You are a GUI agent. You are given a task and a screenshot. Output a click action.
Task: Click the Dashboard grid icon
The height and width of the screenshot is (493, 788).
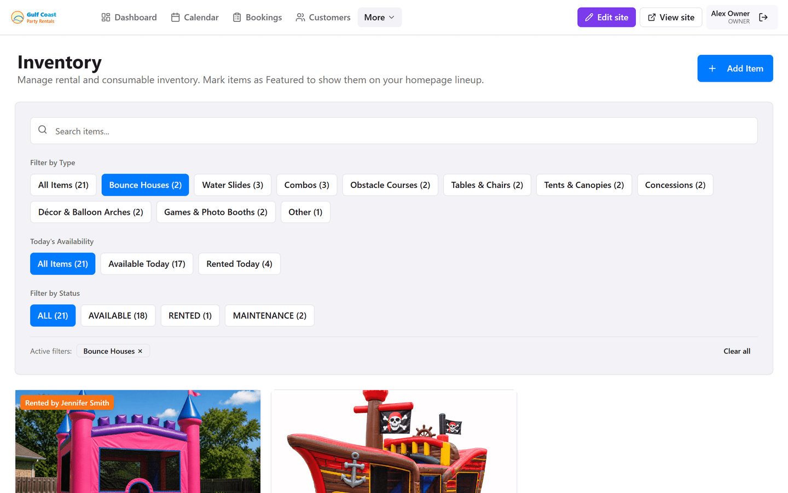point(106,18)
